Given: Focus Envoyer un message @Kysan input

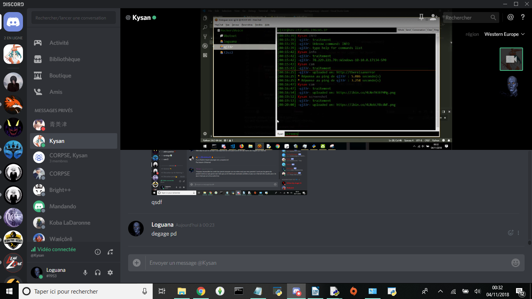Looking at the screenshot, I should 327,263.
